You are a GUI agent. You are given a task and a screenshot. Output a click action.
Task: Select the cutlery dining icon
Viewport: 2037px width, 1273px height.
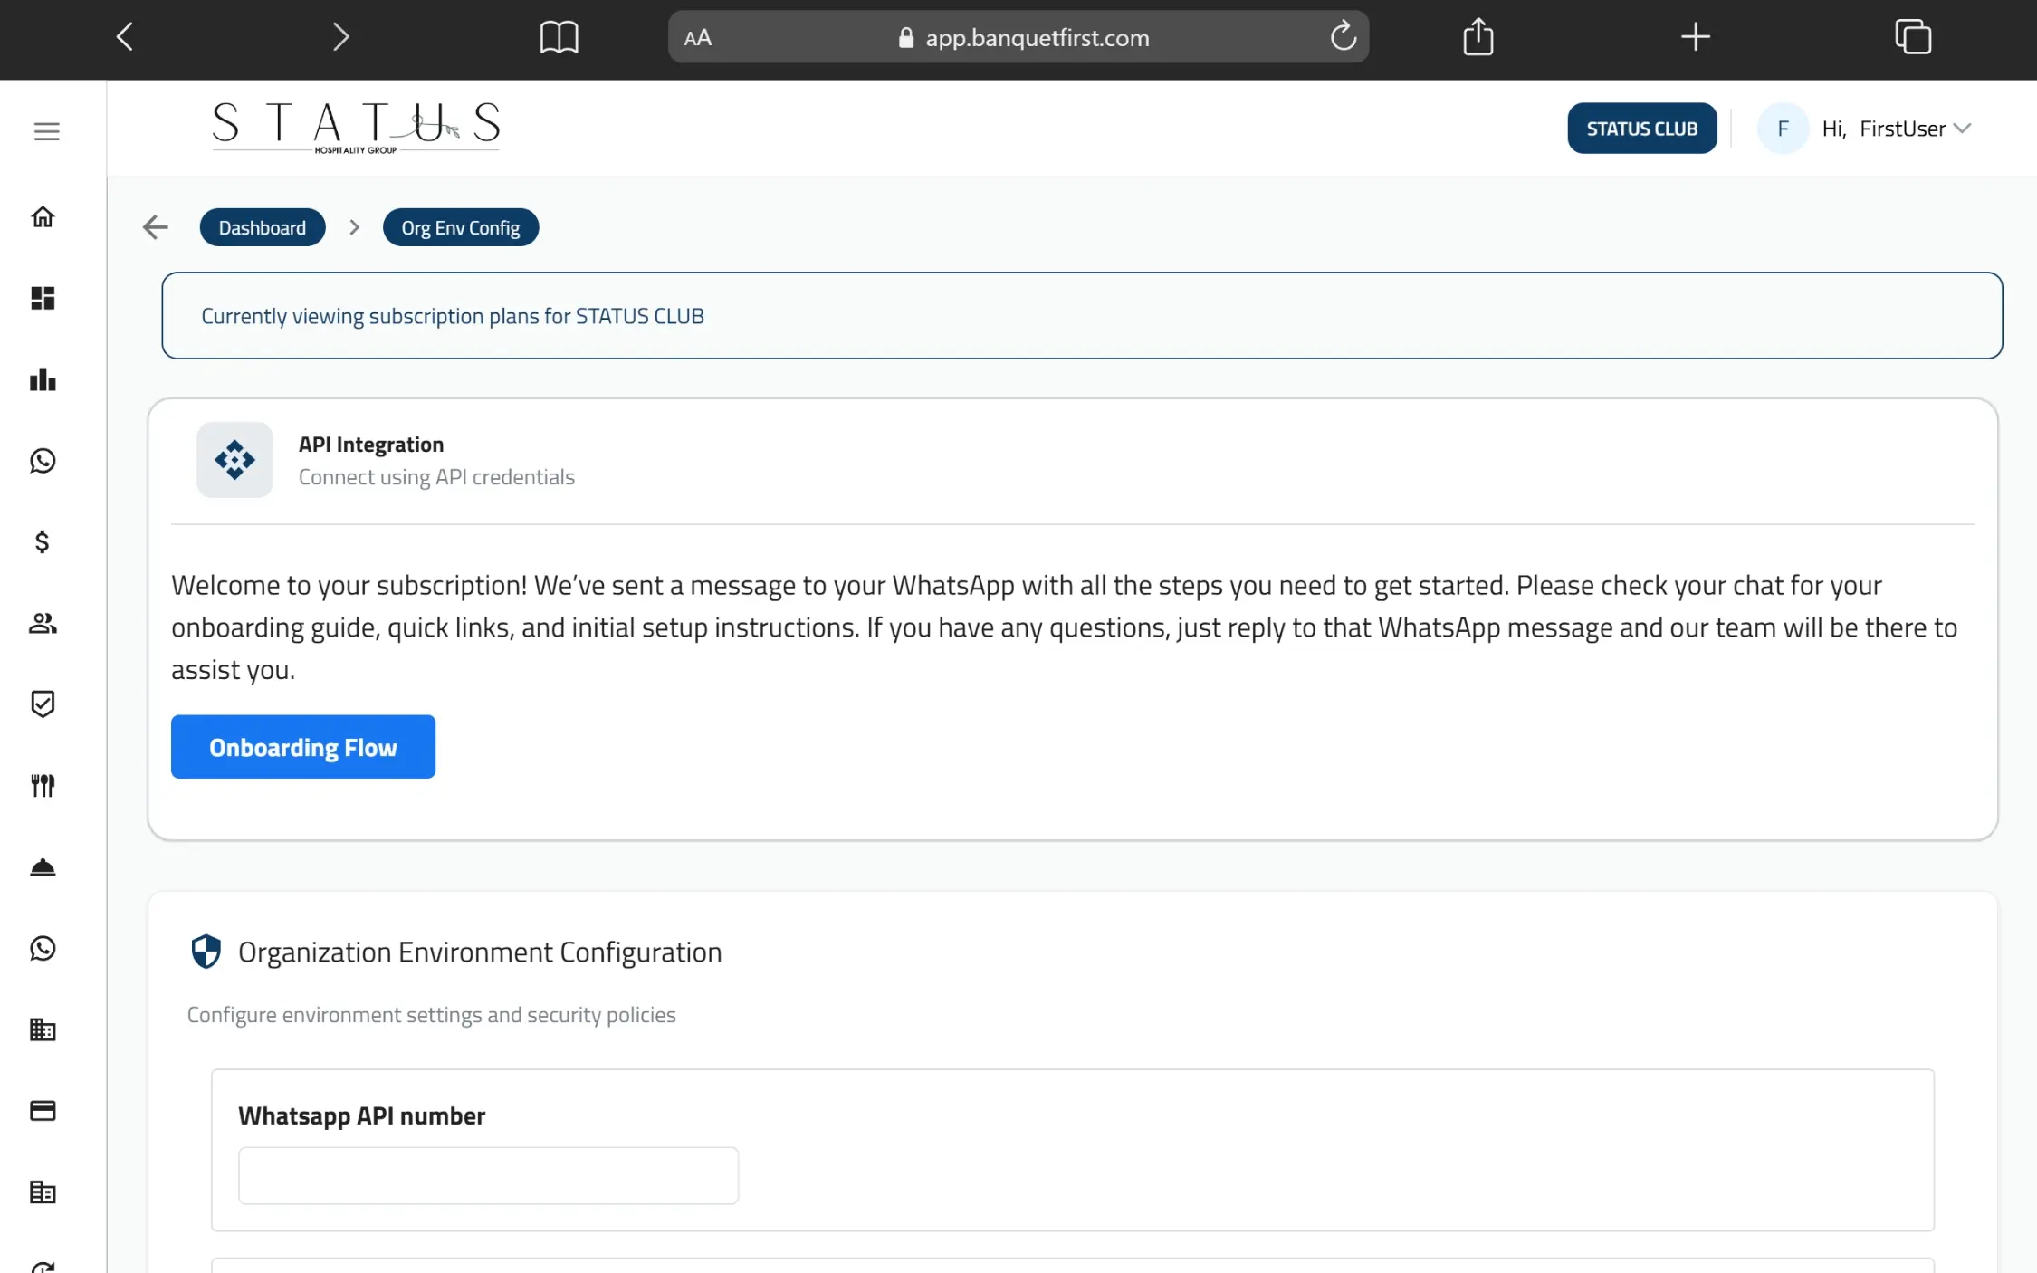tap(43, 785)
